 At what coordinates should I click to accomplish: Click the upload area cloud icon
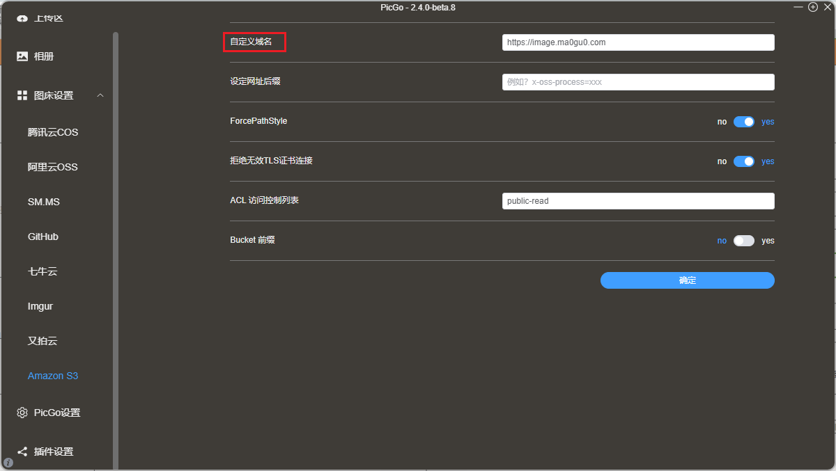(22, 18)
